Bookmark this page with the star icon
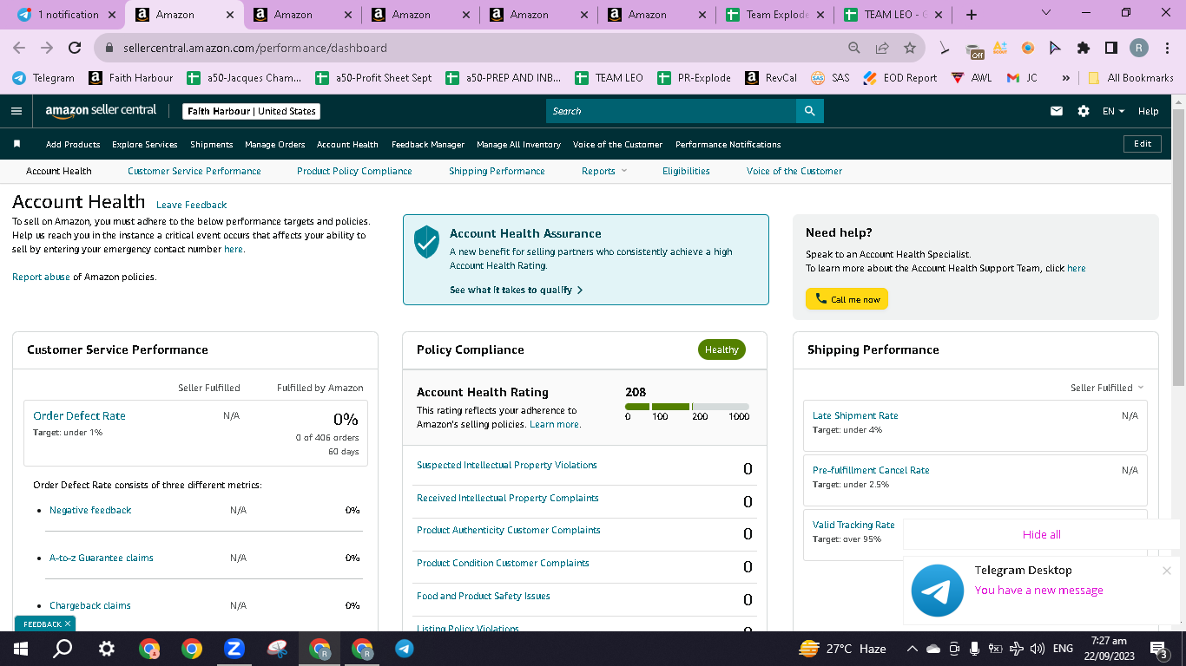Viewport: 1186px width, 666px height. (x=909, y=48)
